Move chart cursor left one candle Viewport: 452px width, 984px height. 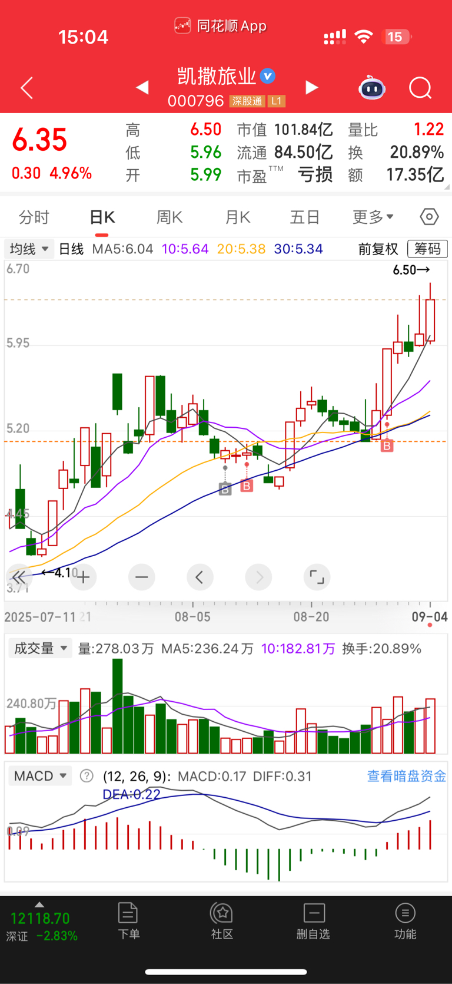(x=200, y=577)
